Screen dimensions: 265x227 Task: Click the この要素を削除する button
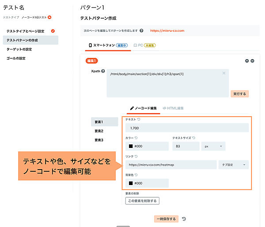pyautogui.click(x=142, y=201)
